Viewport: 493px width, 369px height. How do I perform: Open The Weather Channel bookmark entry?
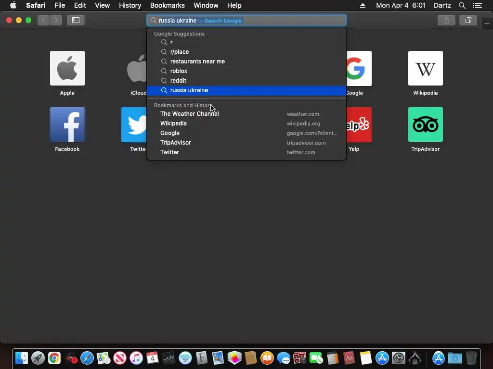[246, 114]
